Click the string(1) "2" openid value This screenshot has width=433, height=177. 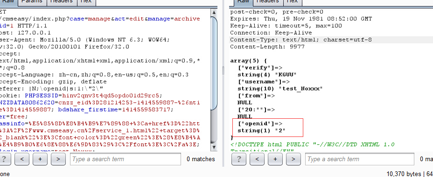point(261,130)
